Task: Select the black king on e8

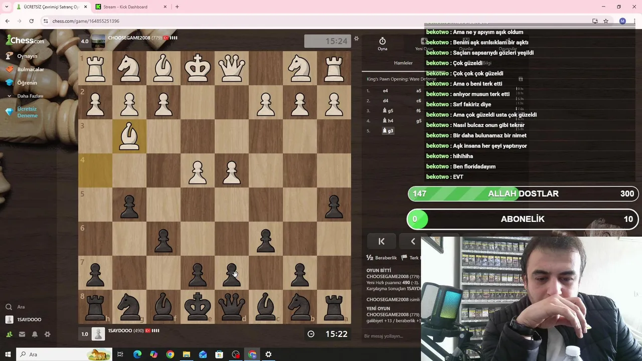Action: click(x=198, y=306)
